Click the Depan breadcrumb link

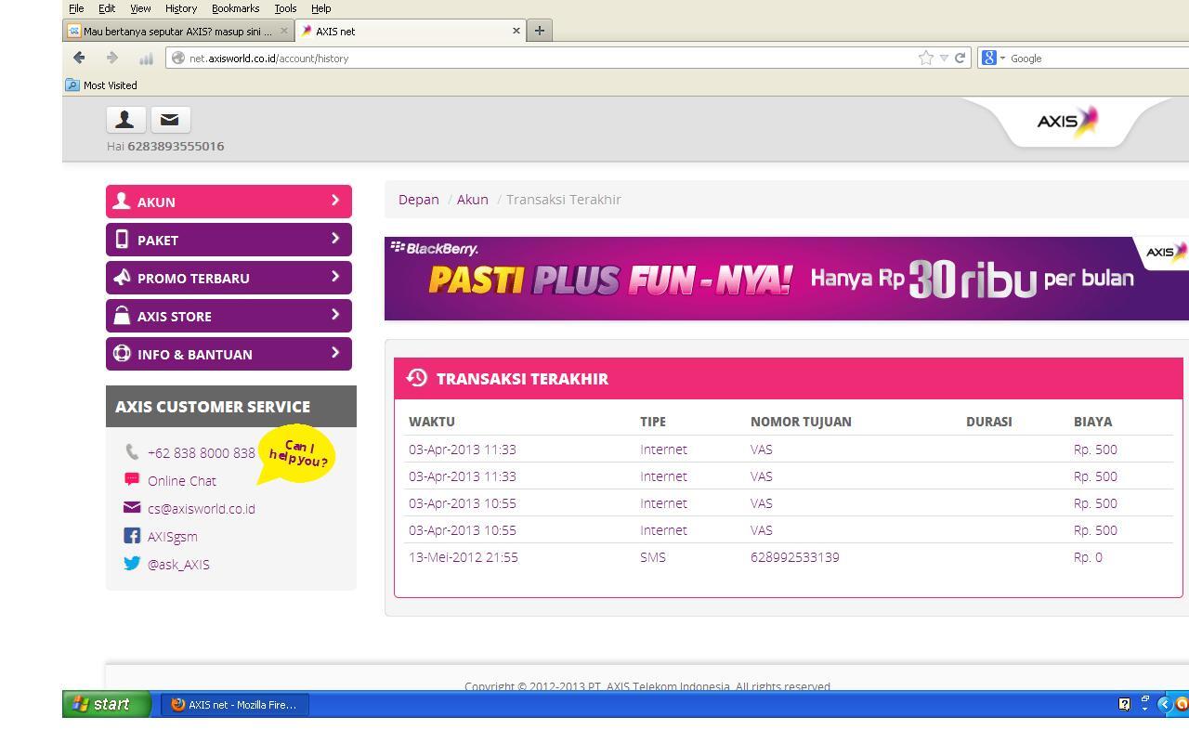419,200
